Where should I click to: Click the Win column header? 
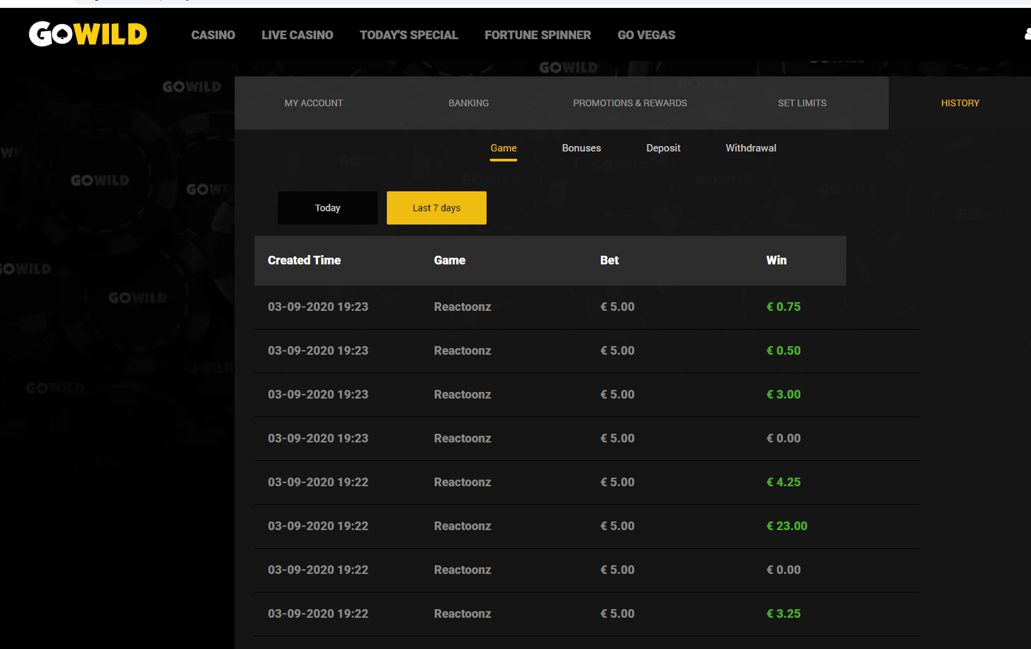(776, 260)
